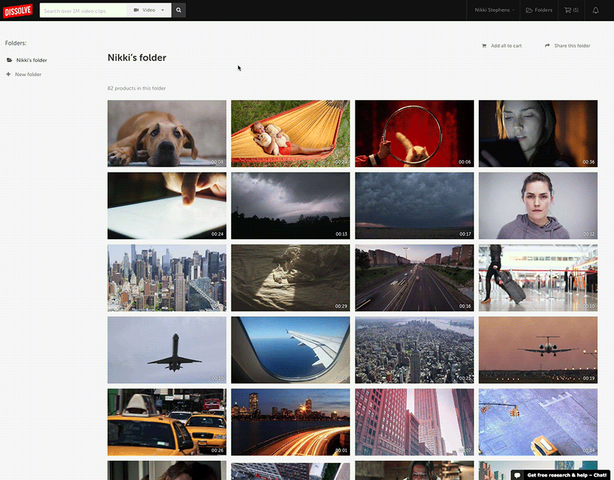Open the airplane flying overhead clip
Screen dimensions: 614x480
click(x=167, y=350)
